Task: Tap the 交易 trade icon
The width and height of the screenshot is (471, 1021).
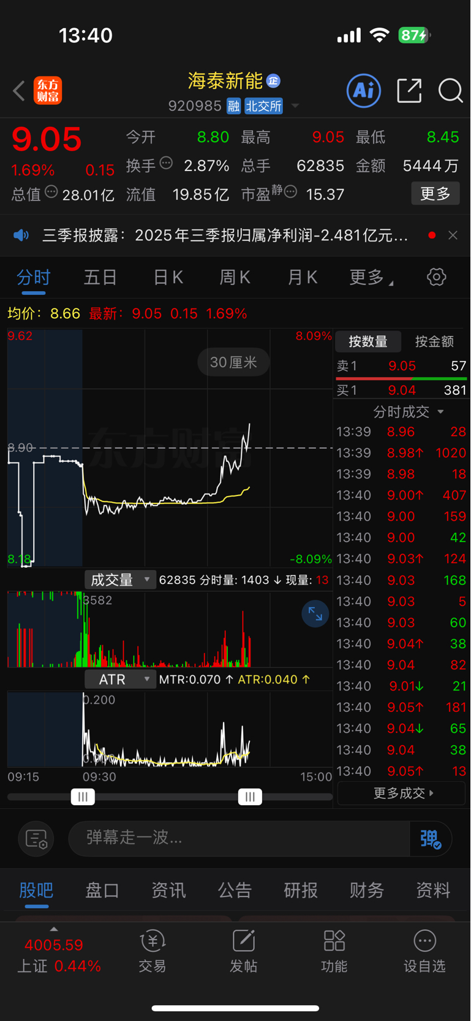Action: [x=153, y=951]
